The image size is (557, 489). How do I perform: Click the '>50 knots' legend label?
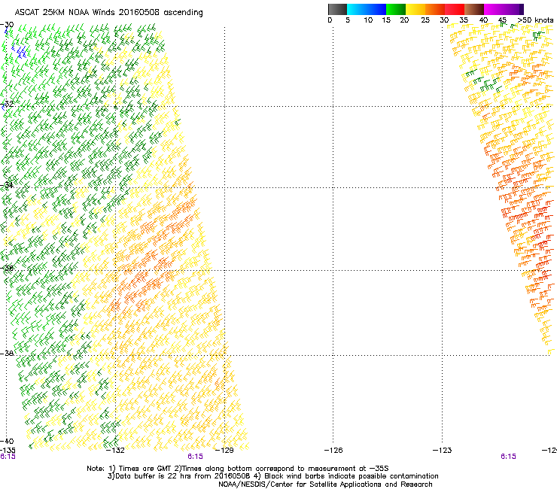535,20
